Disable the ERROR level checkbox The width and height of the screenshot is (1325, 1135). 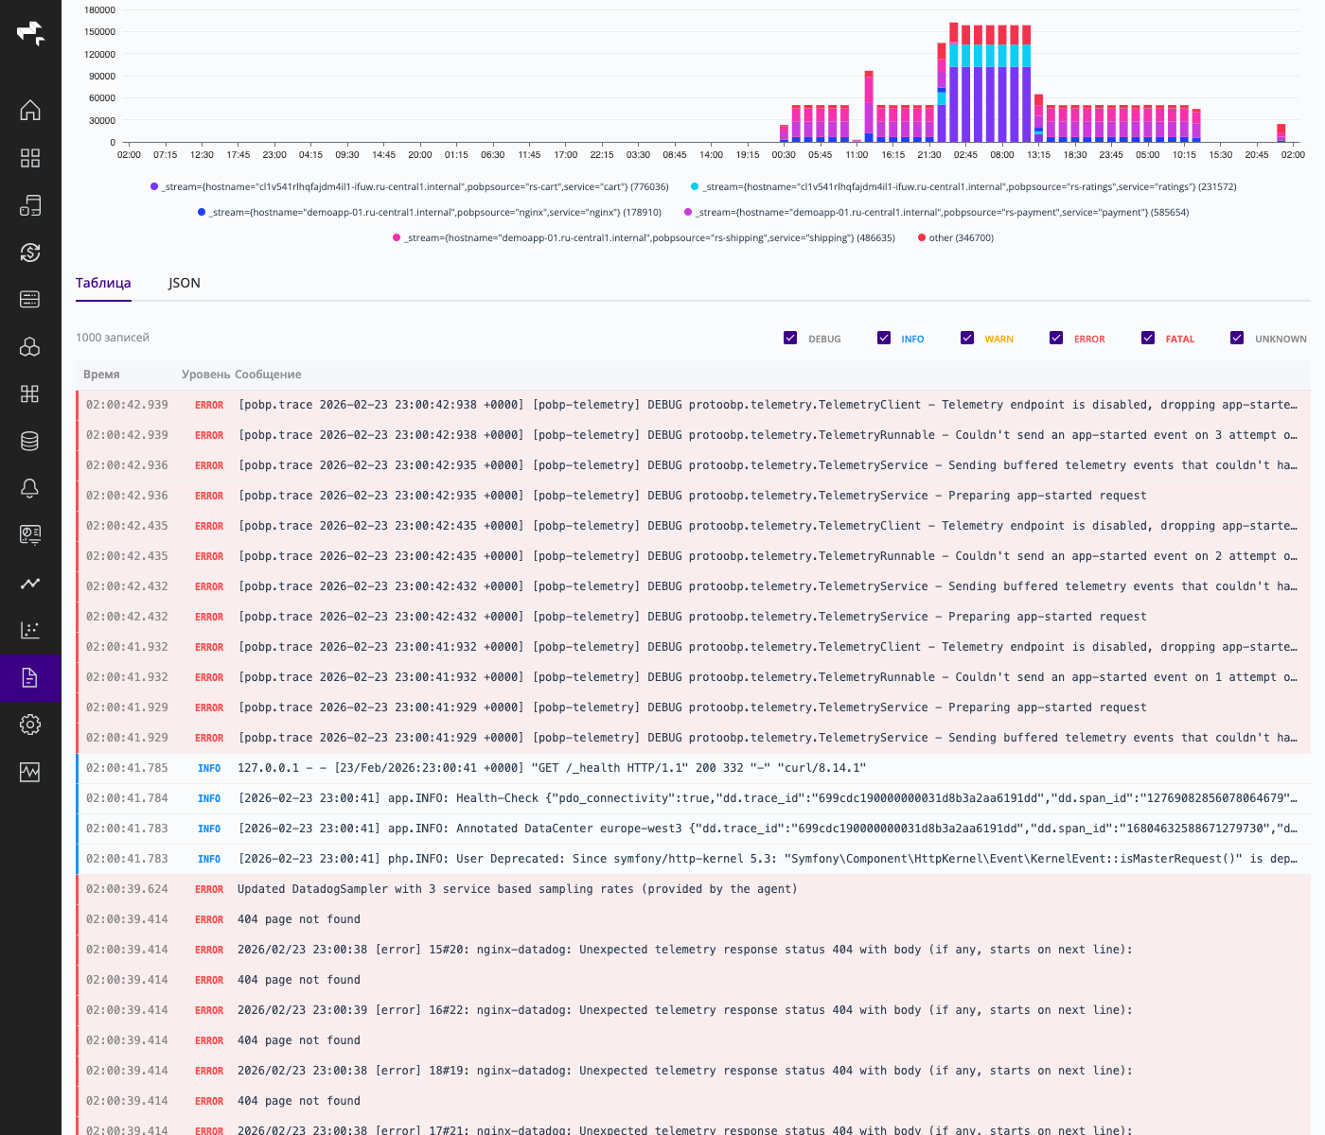coord(1056,338)
